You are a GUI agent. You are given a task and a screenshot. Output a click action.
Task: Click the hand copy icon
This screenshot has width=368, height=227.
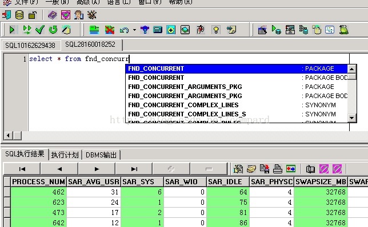(317, 30)
